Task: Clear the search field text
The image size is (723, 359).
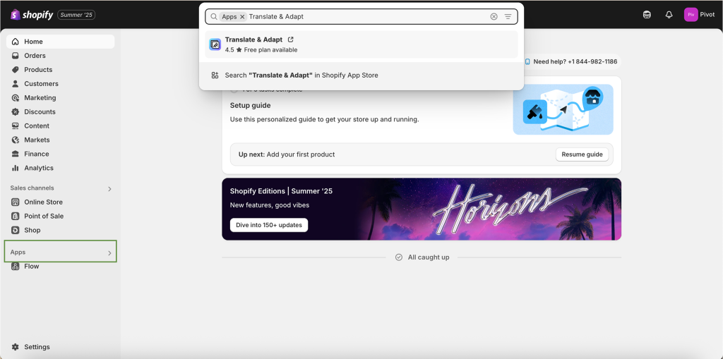Action: click(x=494, y=17)
